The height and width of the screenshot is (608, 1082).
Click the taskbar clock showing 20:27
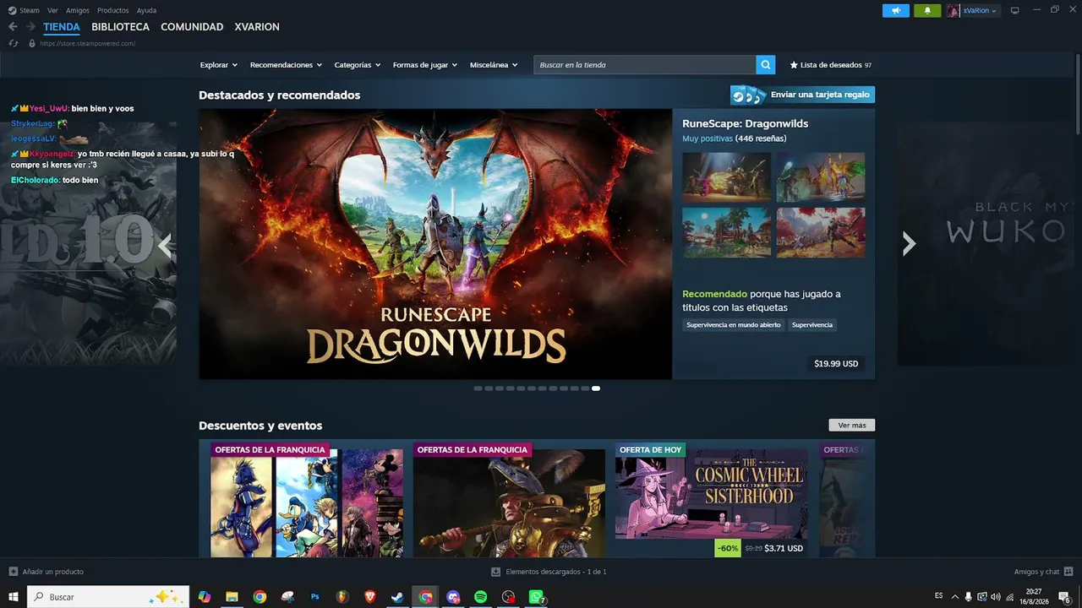(1034, 597)
